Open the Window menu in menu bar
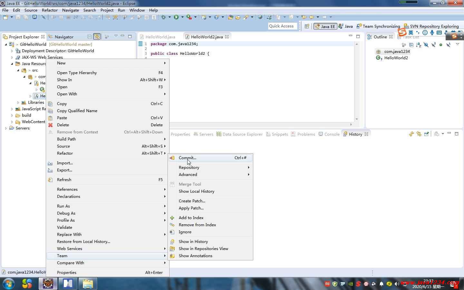The width and height of the screenshot is (464, 290). pyautogui.click(x=137, y=10)
